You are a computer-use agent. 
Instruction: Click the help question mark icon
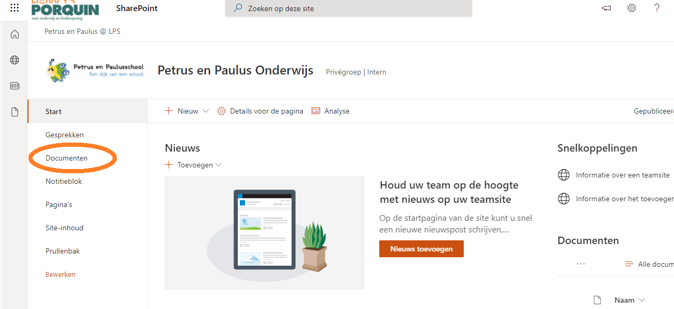(657, 8)
